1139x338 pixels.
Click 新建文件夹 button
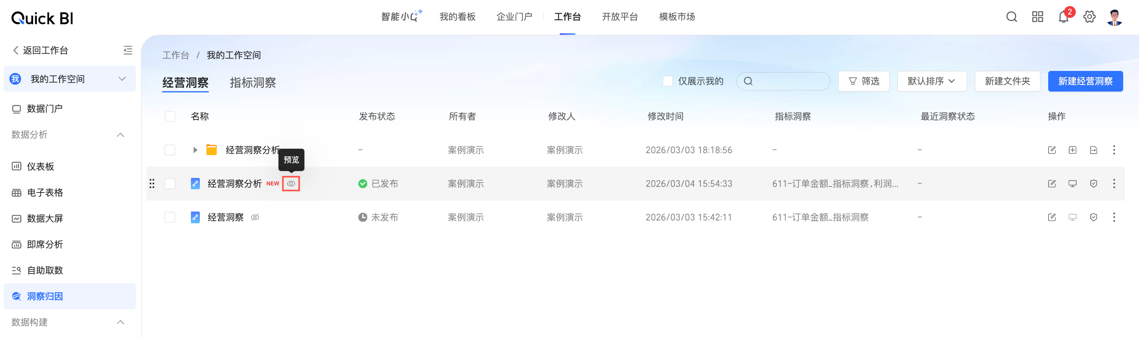coord(1007,81)
